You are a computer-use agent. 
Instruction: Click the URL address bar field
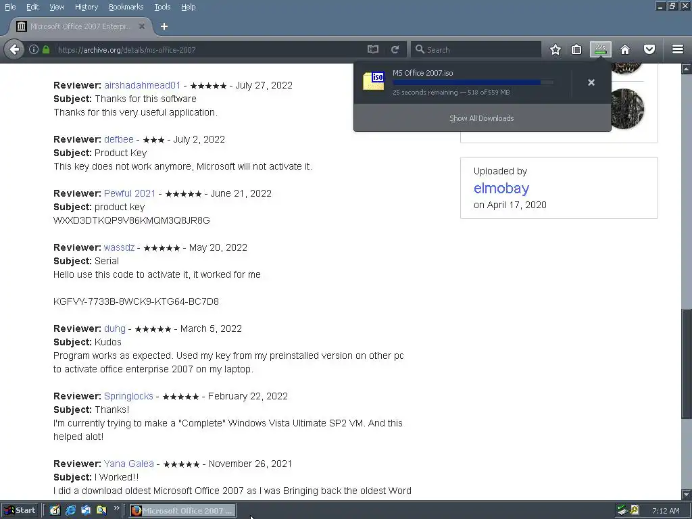coord(210,49)
